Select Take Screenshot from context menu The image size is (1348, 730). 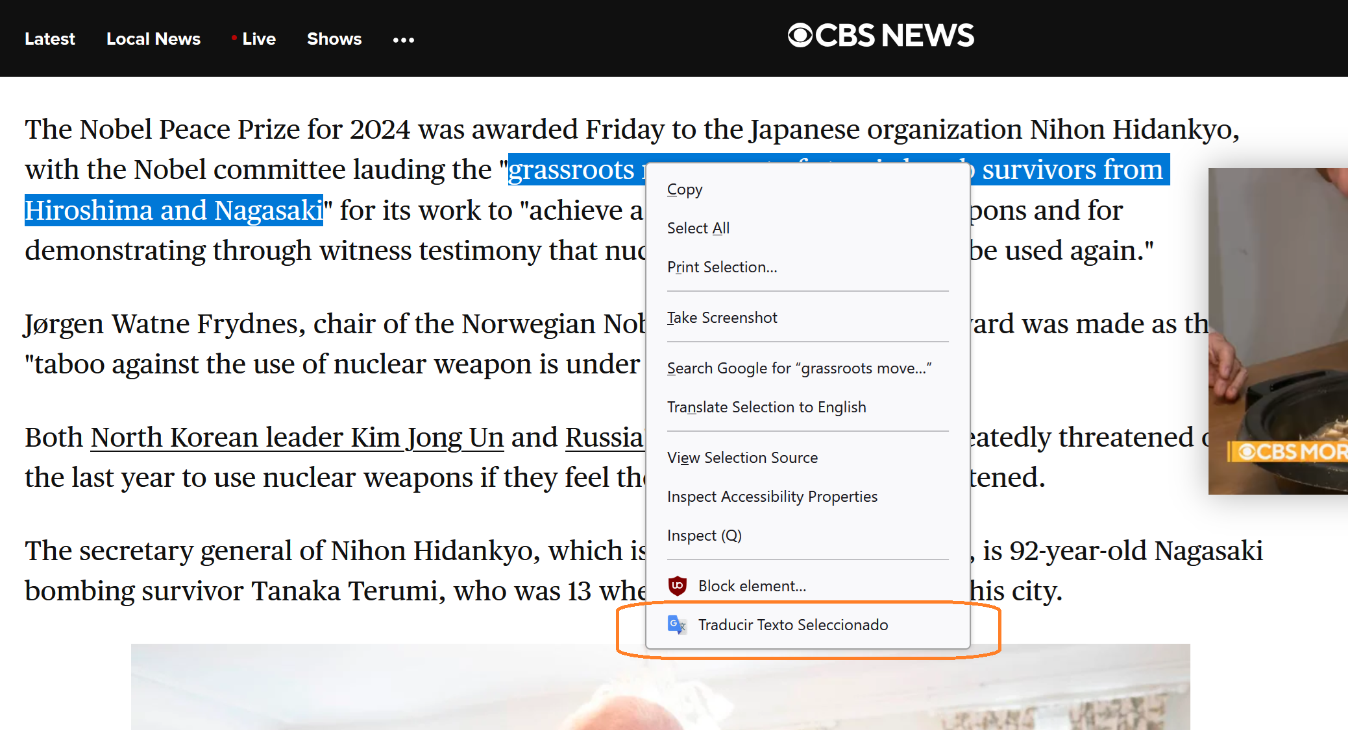807,318
